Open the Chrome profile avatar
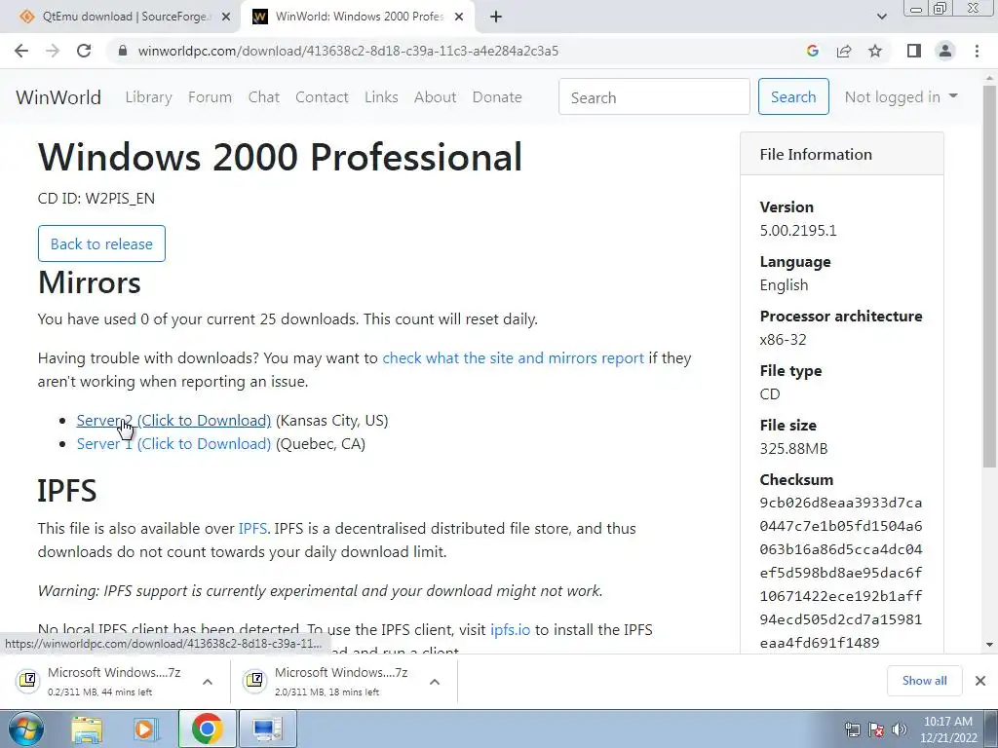Viewport: 998px width, 748px height. pyautogui.click(x=945, y=51)
